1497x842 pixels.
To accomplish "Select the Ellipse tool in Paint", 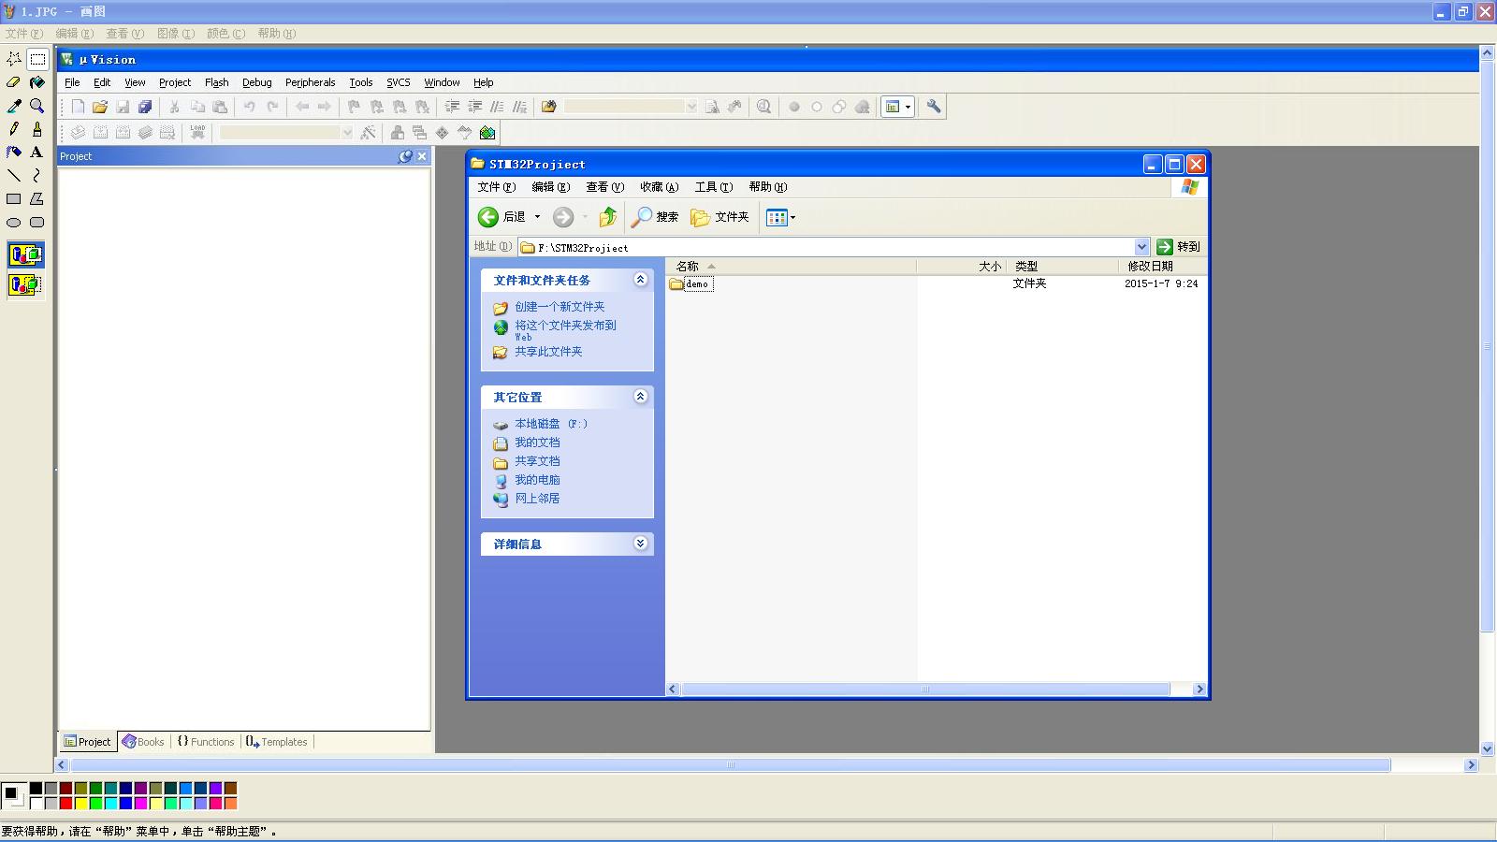I will pyautogui.click(x=14, y=223).
